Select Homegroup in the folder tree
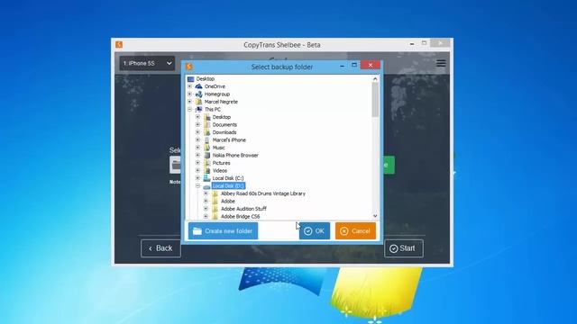Screen dimensions: 577x324 coord(217,94)
